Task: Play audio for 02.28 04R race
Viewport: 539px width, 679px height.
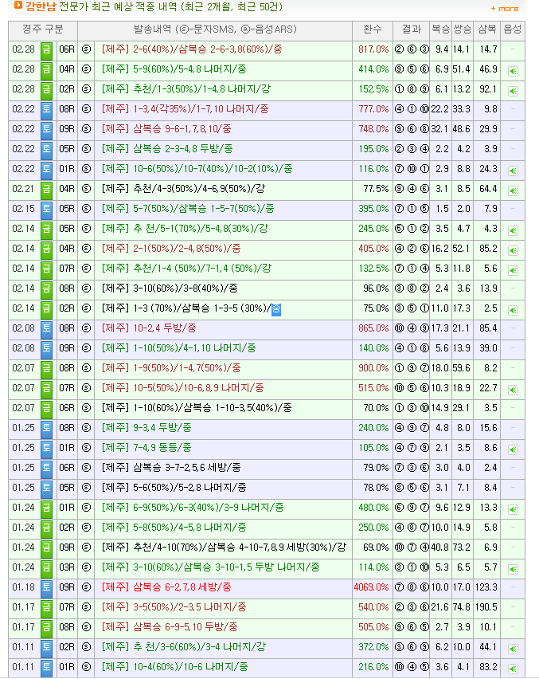Action: click(513, 72)
